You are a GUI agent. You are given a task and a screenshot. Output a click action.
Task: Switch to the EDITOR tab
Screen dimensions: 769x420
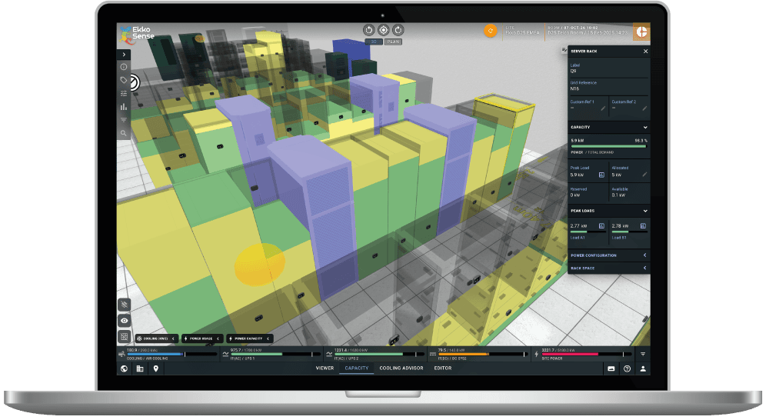coord(443,368)
